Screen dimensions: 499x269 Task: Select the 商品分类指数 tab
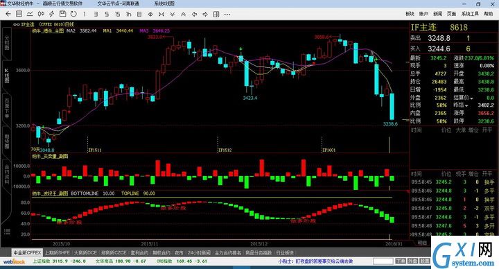pos(259,252)
